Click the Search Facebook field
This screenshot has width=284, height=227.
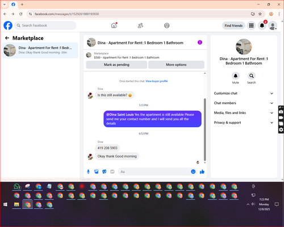pyautogui.click(x=45, y=26)
